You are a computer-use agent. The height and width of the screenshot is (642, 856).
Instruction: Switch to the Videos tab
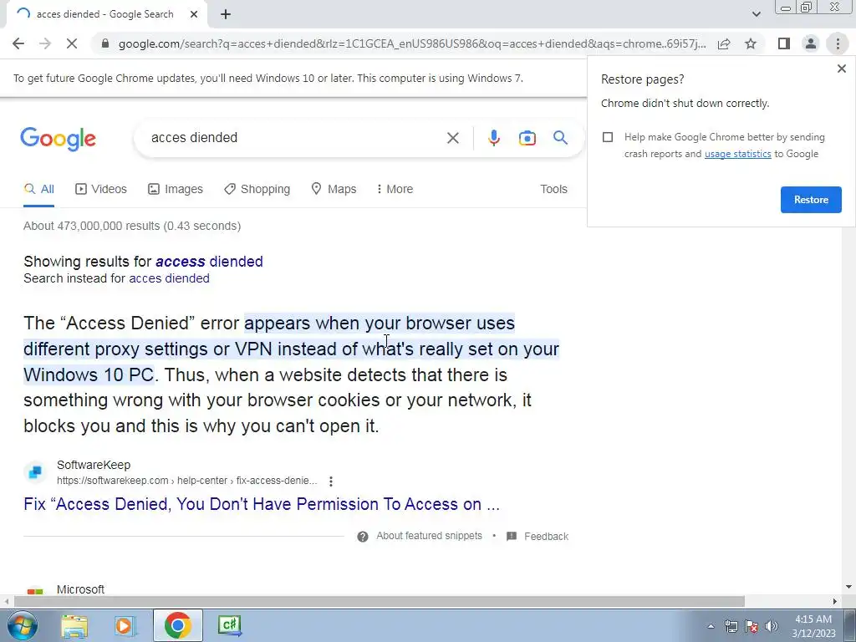[101, 189]
